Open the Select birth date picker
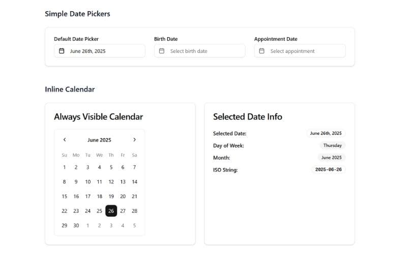This screenshot has width=407, height=254. pyautogui.click(x=199, y=51)
